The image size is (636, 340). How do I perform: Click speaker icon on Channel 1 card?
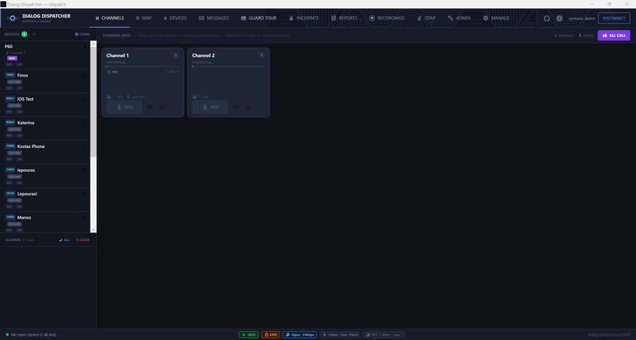pyautogui.click(x=150, y=107)
